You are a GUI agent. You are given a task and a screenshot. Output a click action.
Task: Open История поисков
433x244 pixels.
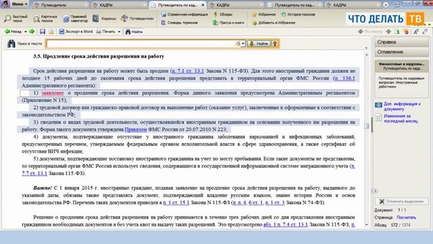[298, 14]
